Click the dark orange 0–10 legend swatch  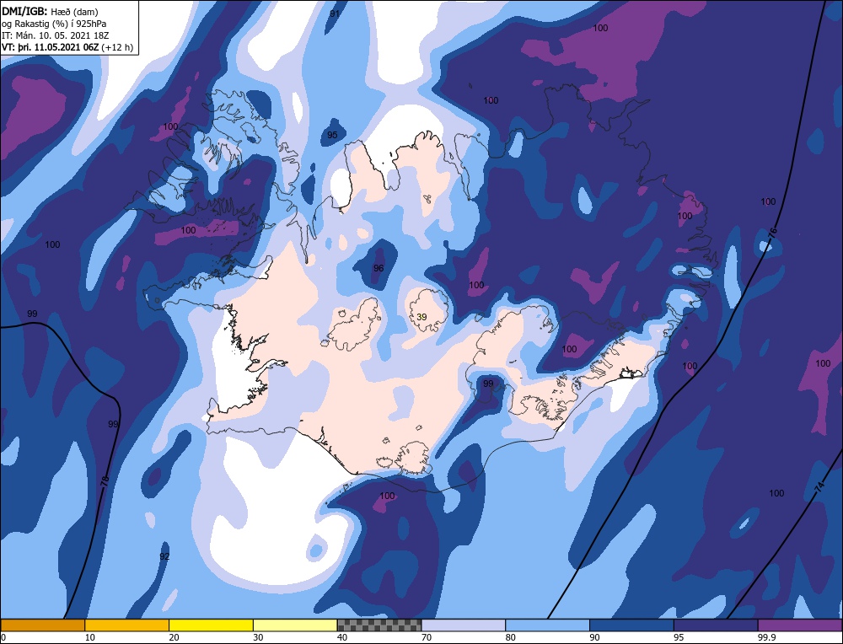(x=42, y=625)
